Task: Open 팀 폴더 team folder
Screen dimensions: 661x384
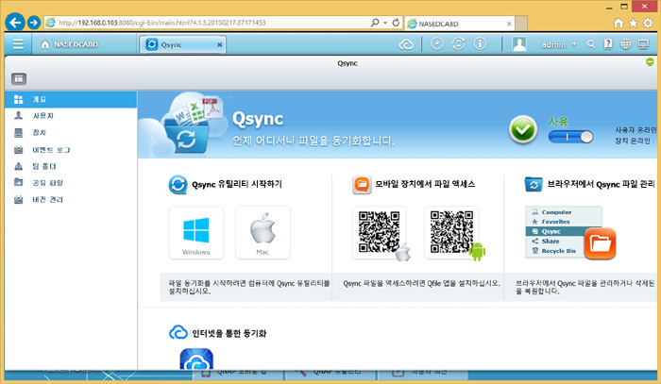Action: [71, 166]
